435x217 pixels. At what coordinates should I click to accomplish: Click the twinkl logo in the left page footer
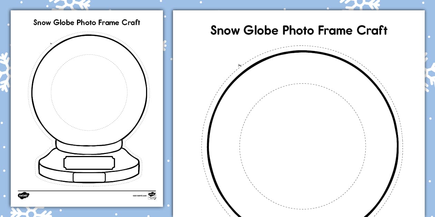coord(23,195)
